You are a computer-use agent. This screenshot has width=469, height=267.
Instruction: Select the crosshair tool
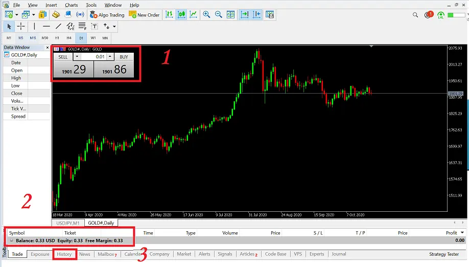tap(21, 27)
